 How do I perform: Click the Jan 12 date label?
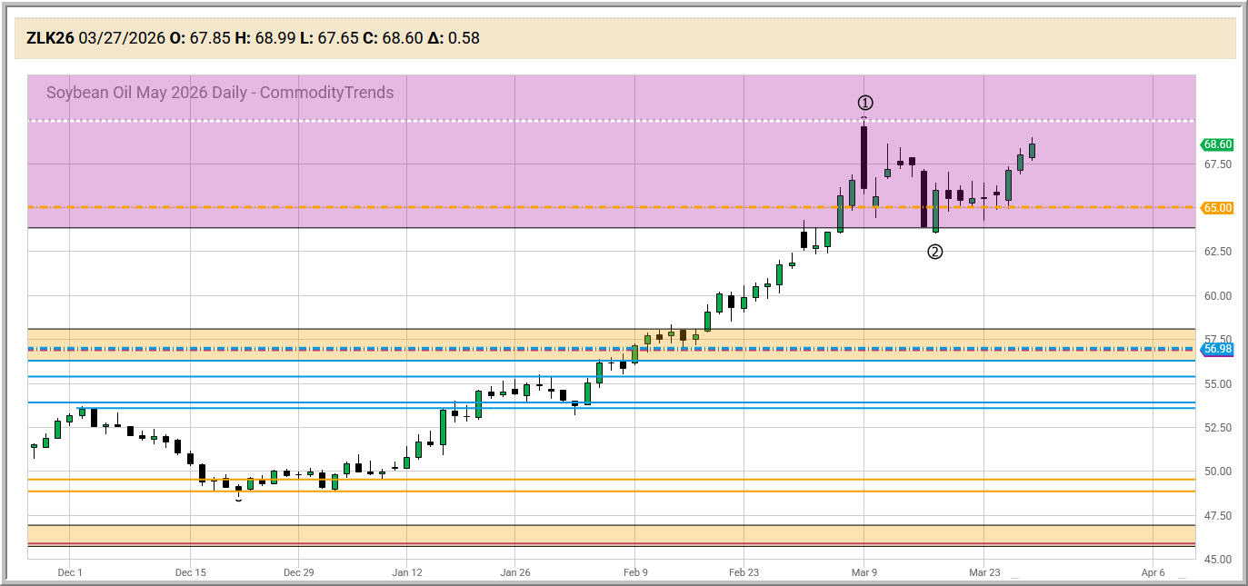(x=406, y=572)
